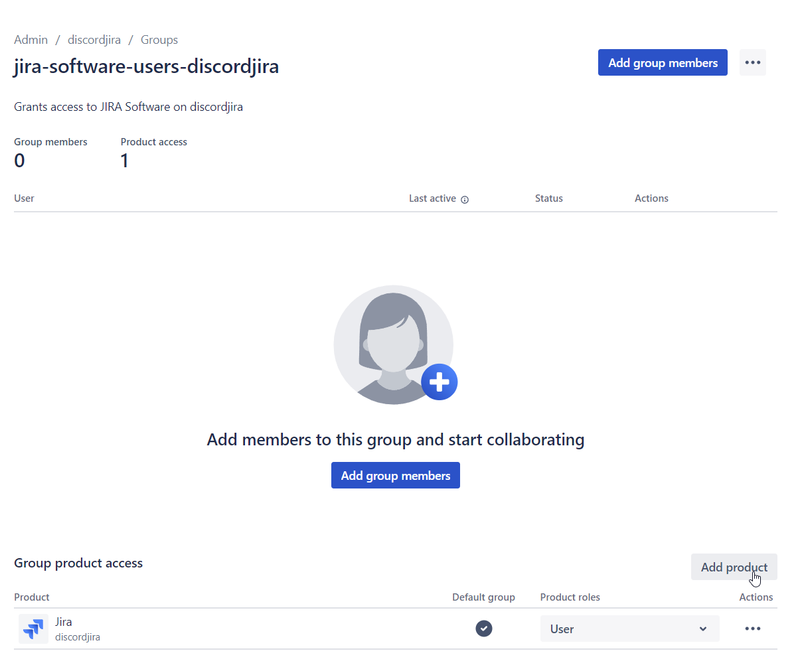The height and width of the screenshot is (671, 802).
Task: Toggle the default group checkmark for Jira
Action: pyautogui.click(x=483, y=629)
